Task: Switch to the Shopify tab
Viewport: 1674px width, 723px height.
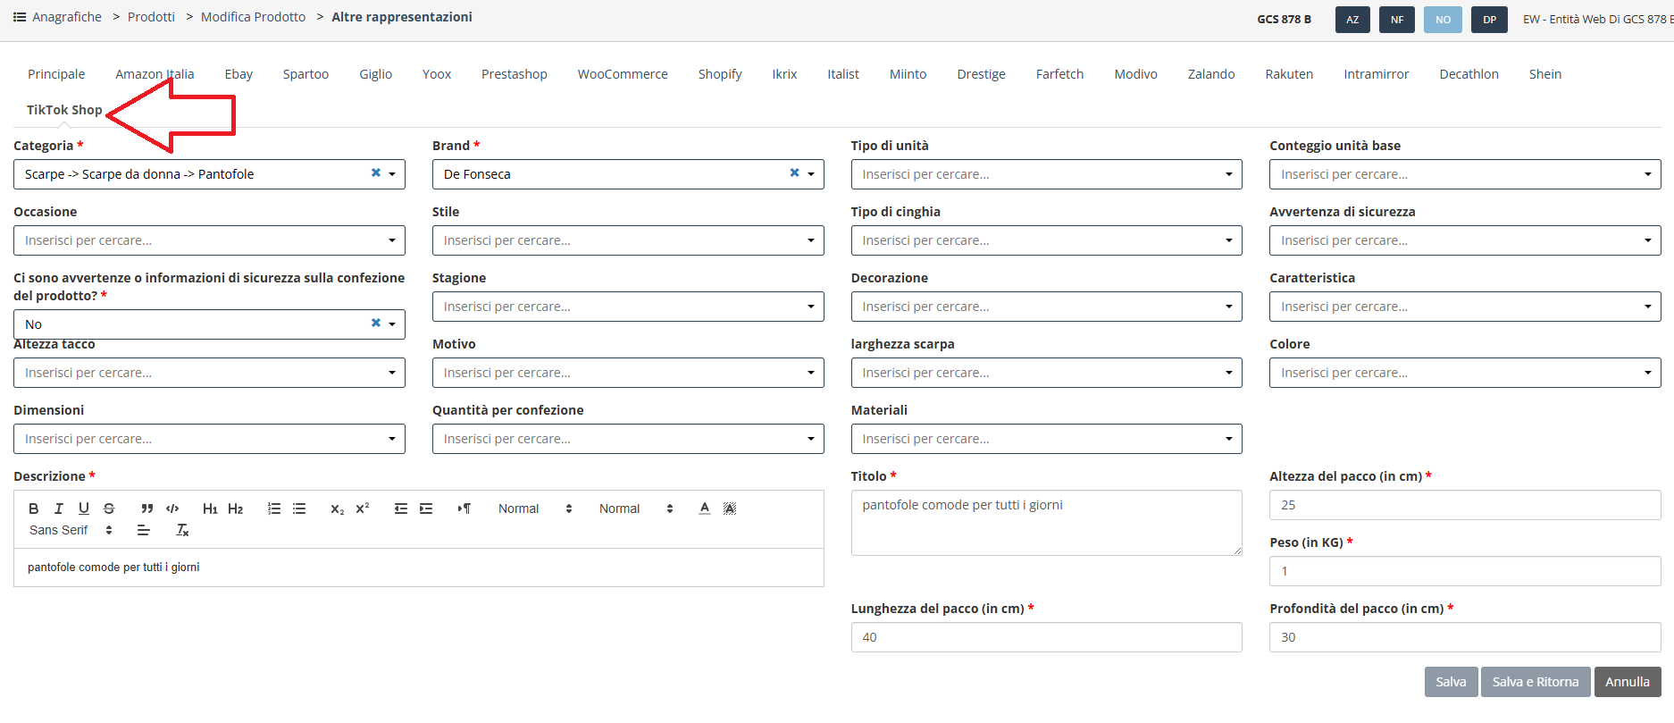Action: coord(720,74)
